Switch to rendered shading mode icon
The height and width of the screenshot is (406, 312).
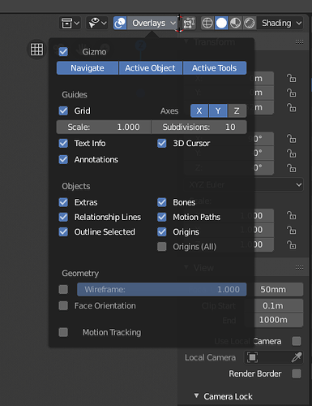[x=250, y=23]
